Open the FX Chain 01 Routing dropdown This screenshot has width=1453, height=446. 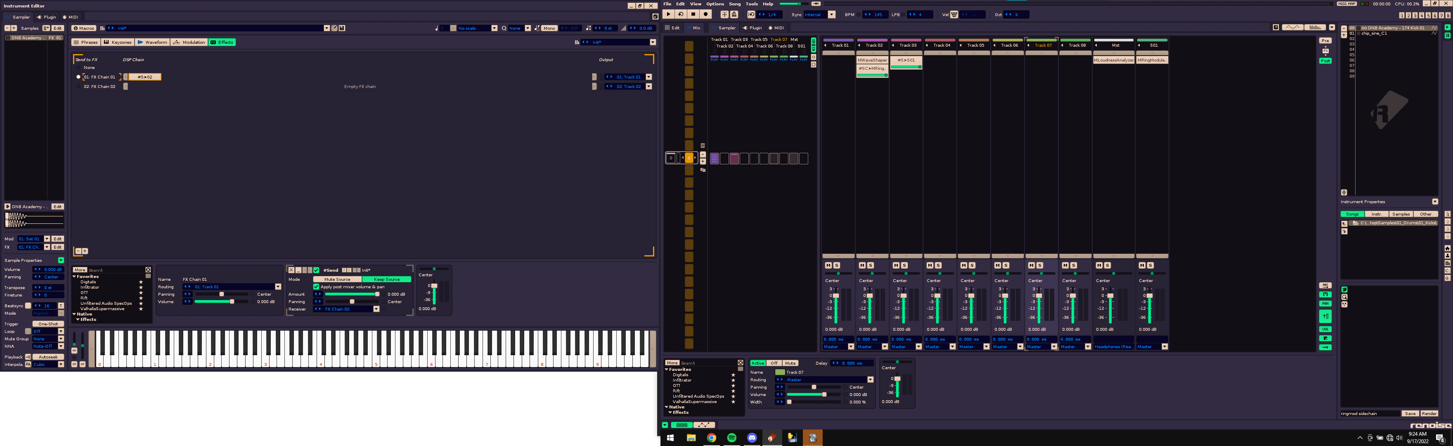pyautogui.click(x=277, y=287)
